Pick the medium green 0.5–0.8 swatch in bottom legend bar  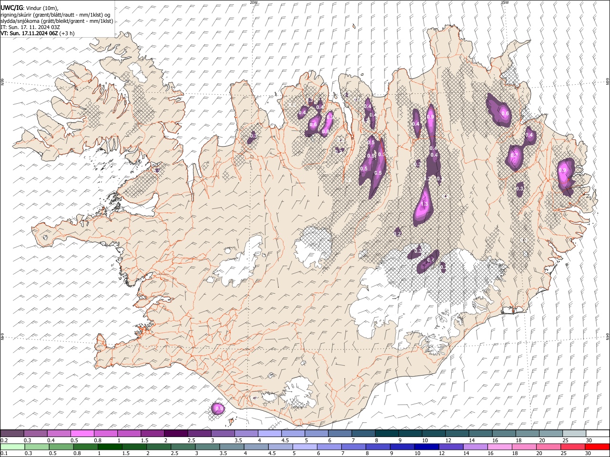click(61, 447)
